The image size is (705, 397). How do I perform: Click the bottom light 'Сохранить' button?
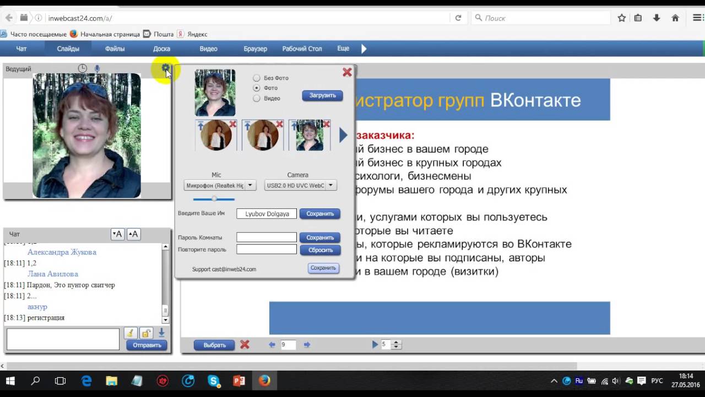coord(323,268)
